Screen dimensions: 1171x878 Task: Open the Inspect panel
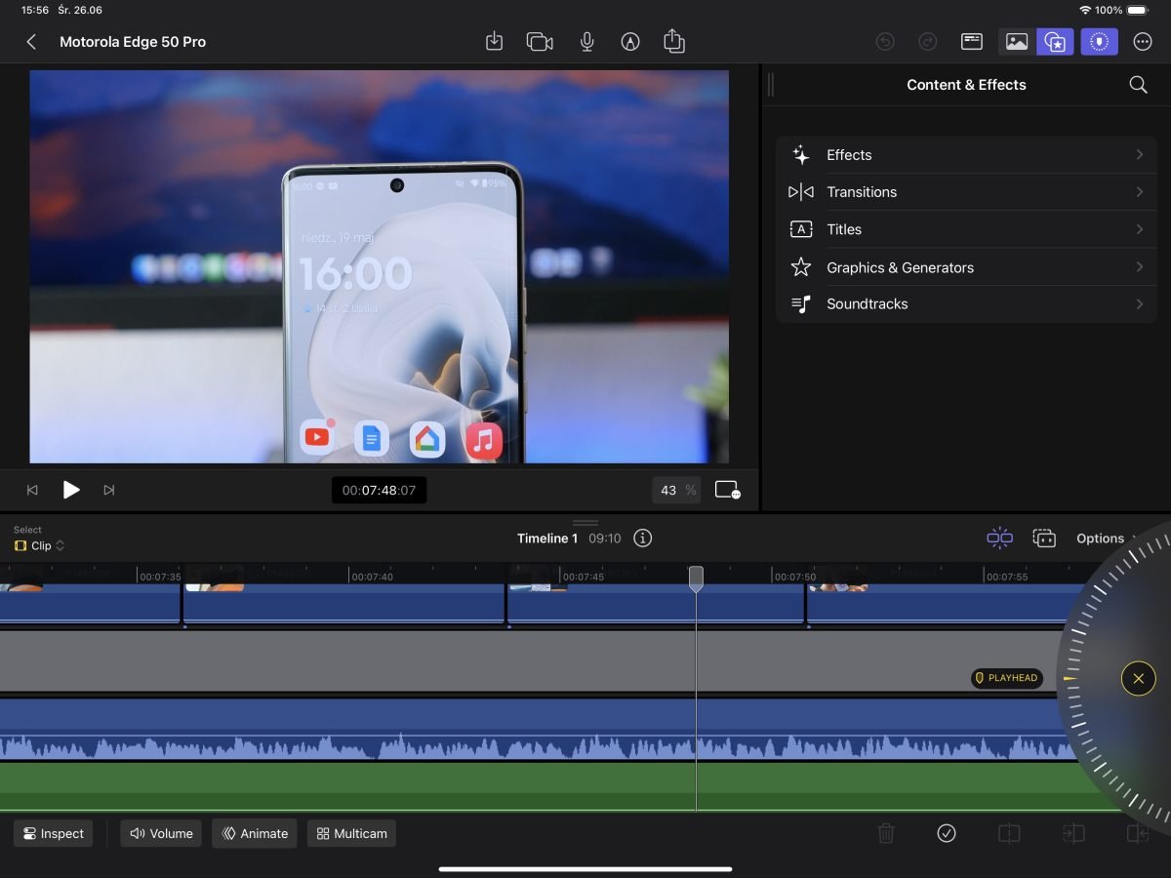54,833
